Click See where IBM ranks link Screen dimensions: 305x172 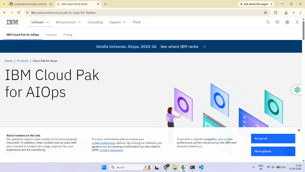[x=183, y=47]
